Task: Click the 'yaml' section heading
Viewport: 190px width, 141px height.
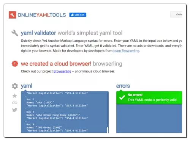Action: [27, 86]
